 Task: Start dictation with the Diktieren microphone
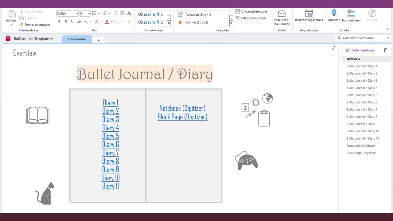coord(334,16)
